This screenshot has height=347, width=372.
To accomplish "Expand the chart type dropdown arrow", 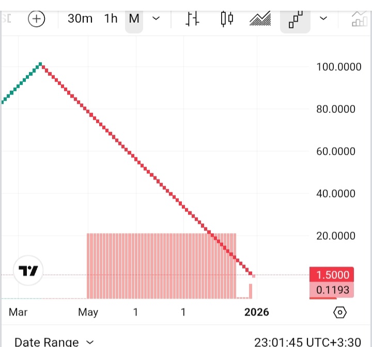I will click(x=324, y=19).
